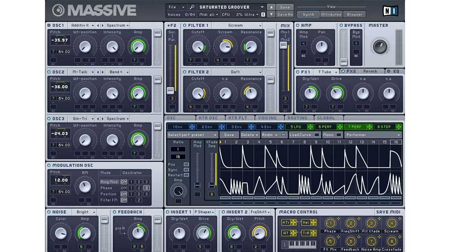450x252 pixels.
Task: Click the Macro 3 Flt Xfade knob
Action: pos(371,223)
